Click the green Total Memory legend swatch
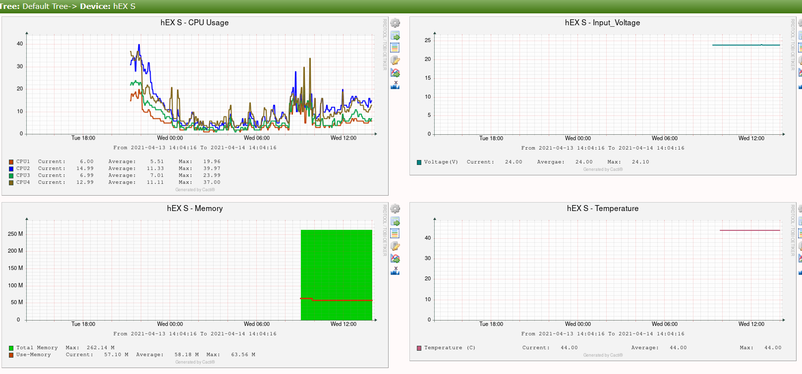 (x=11, y=348)
